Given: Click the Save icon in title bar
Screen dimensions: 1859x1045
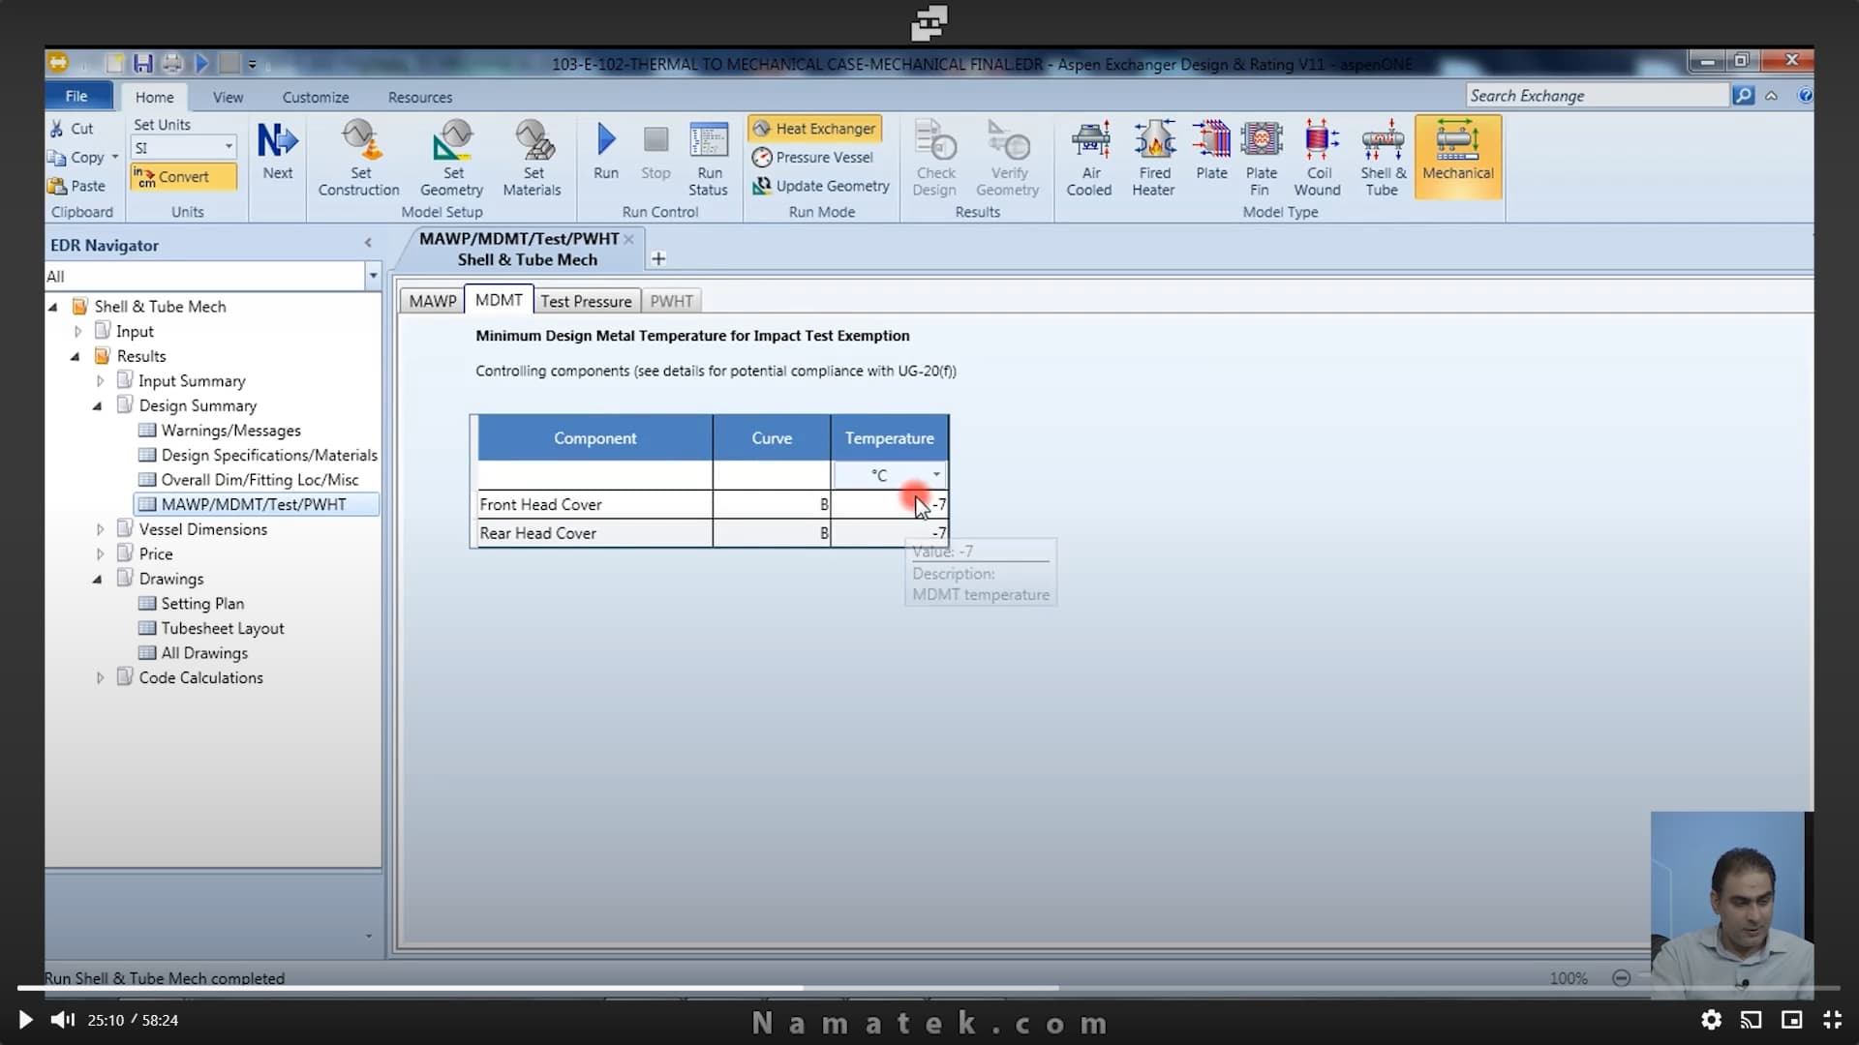Looking at the screenshot, I should 143,64.
